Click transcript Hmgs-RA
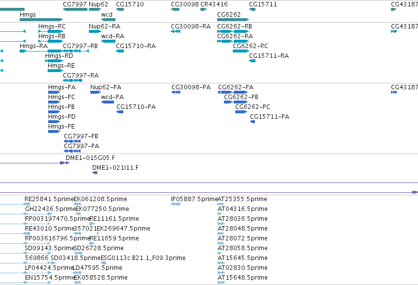 point(41,51)
